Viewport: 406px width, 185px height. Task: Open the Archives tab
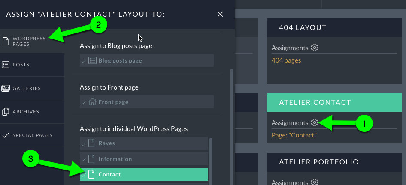pyautogui.click(x=32, y=112)
